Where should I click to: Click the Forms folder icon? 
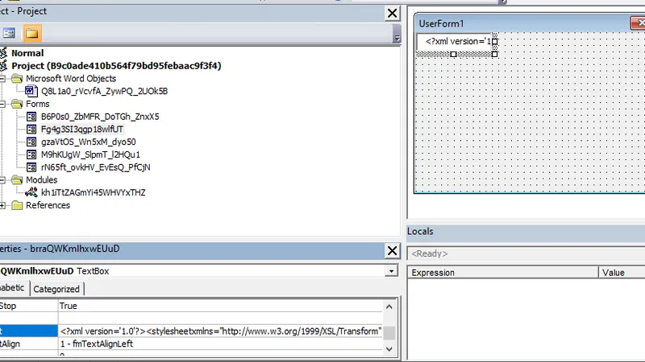(17, 104)
